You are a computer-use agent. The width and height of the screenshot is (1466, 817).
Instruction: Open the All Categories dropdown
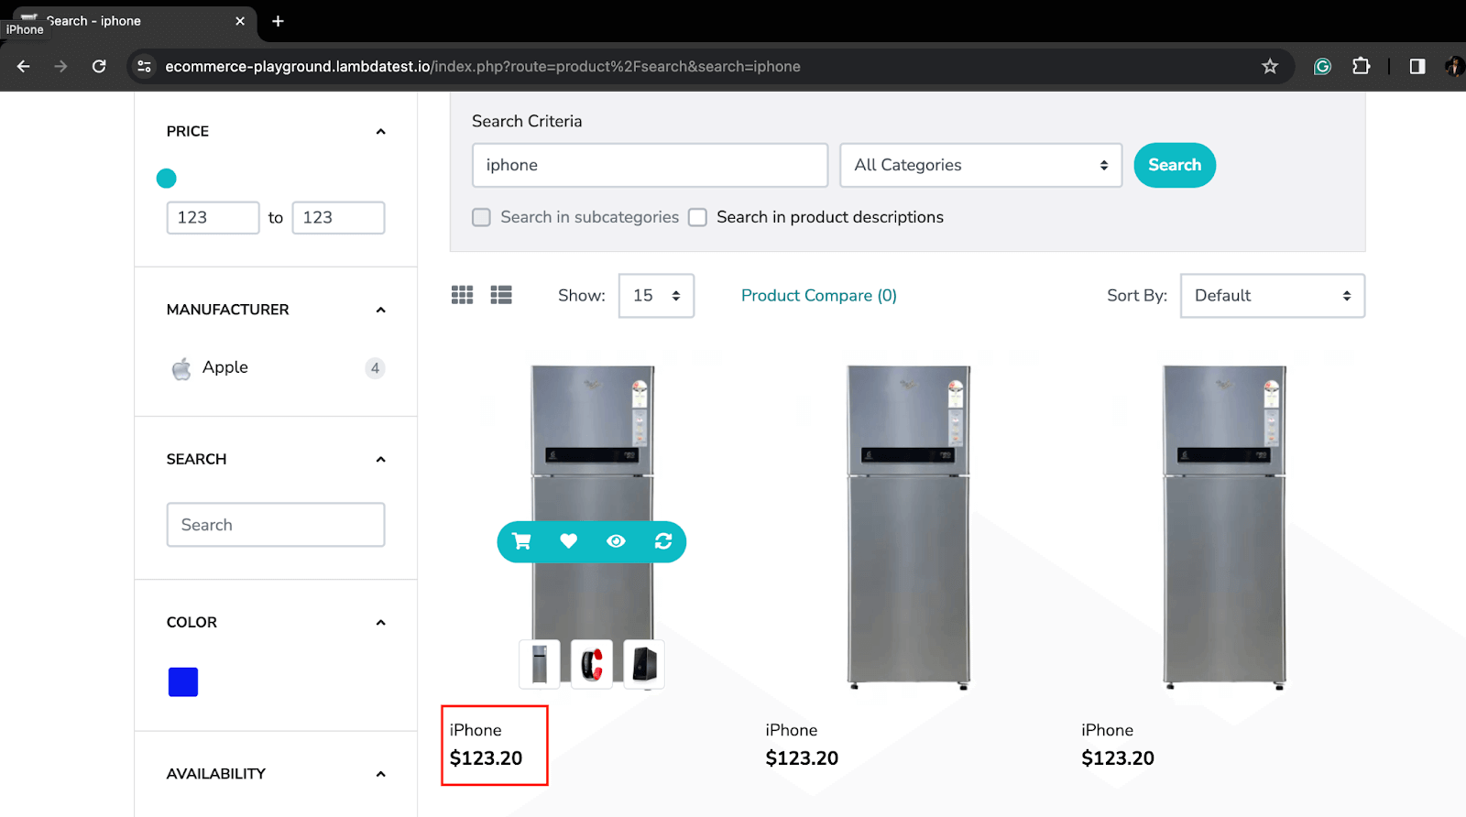pyautogui.click(x=980, y=165)
